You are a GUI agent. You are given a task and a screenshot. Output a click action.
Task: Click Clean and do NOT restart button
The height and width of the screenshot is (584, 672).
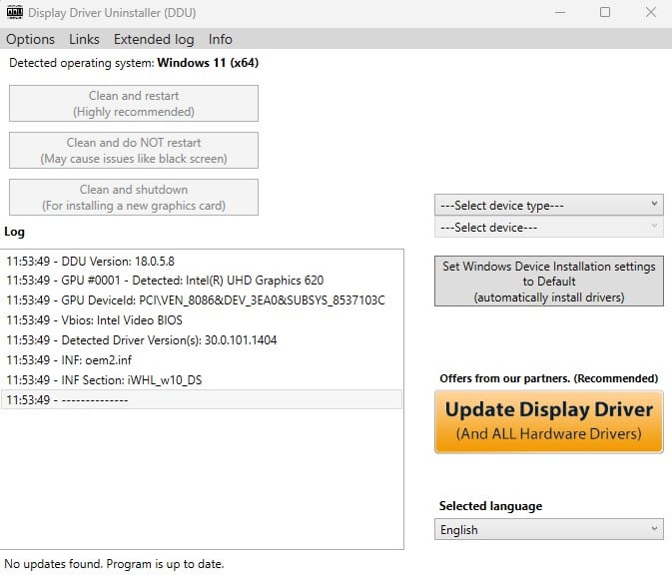[x=134, y=151]
